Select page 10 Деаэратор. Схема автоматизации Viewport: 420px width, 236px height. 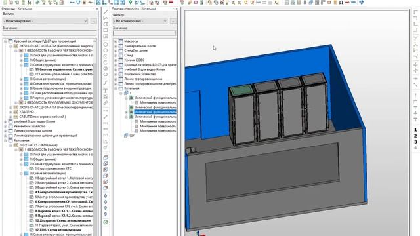(x=63, y=220)
